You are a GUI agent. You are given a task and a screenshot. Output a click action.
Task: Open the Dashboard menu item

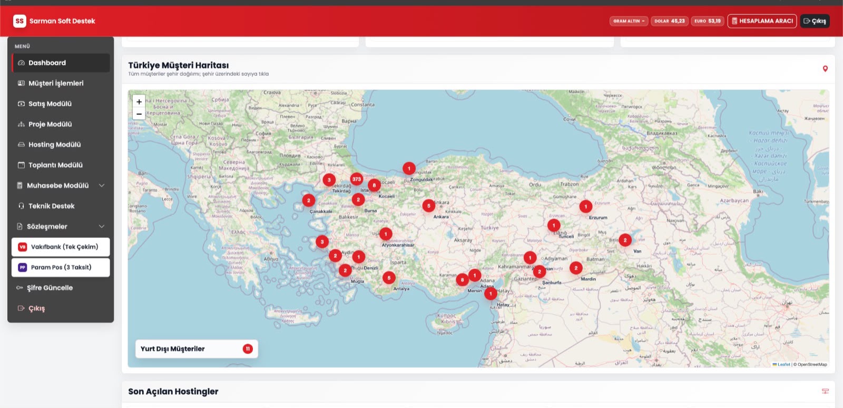[61, 63]
